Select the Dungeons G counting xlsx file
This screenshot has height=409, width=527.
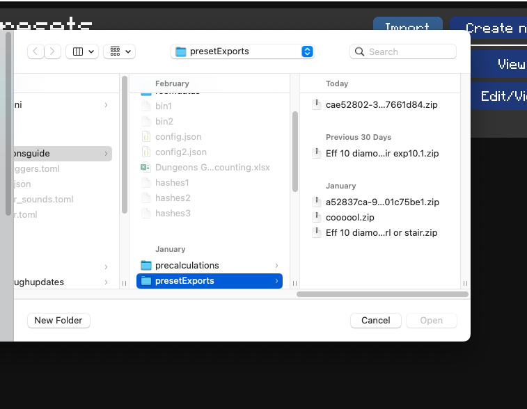coord(212,168)
